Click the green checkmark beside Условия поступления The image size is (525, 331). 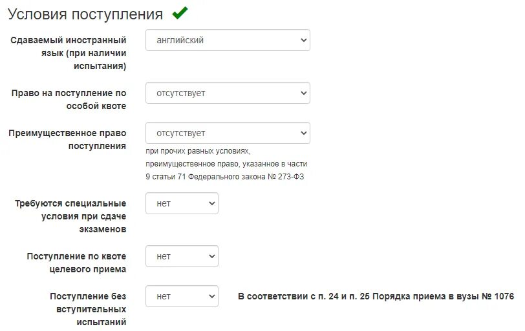180,13
